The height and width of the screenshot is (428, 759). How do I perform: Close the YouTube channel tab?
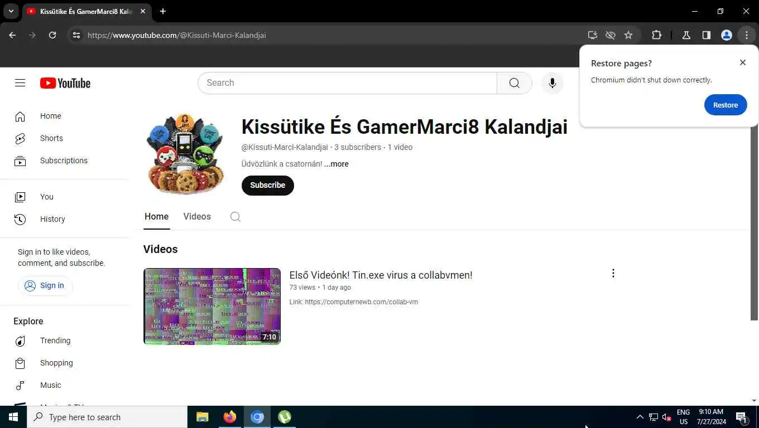click(143, 11)
